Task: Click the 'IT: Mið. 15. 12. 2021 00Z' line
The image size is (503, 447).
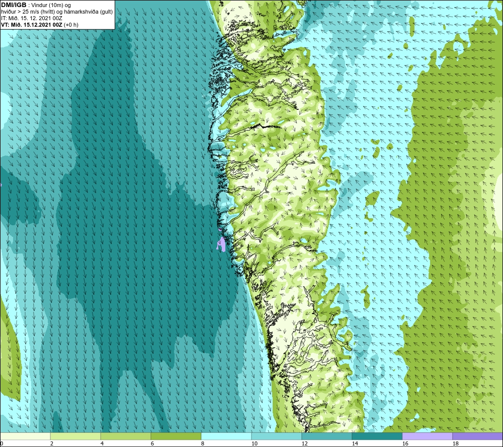Action: [32, 18]
